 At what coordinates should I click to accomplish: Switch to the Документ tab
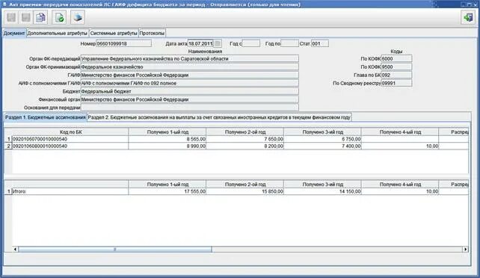point(14,33)
